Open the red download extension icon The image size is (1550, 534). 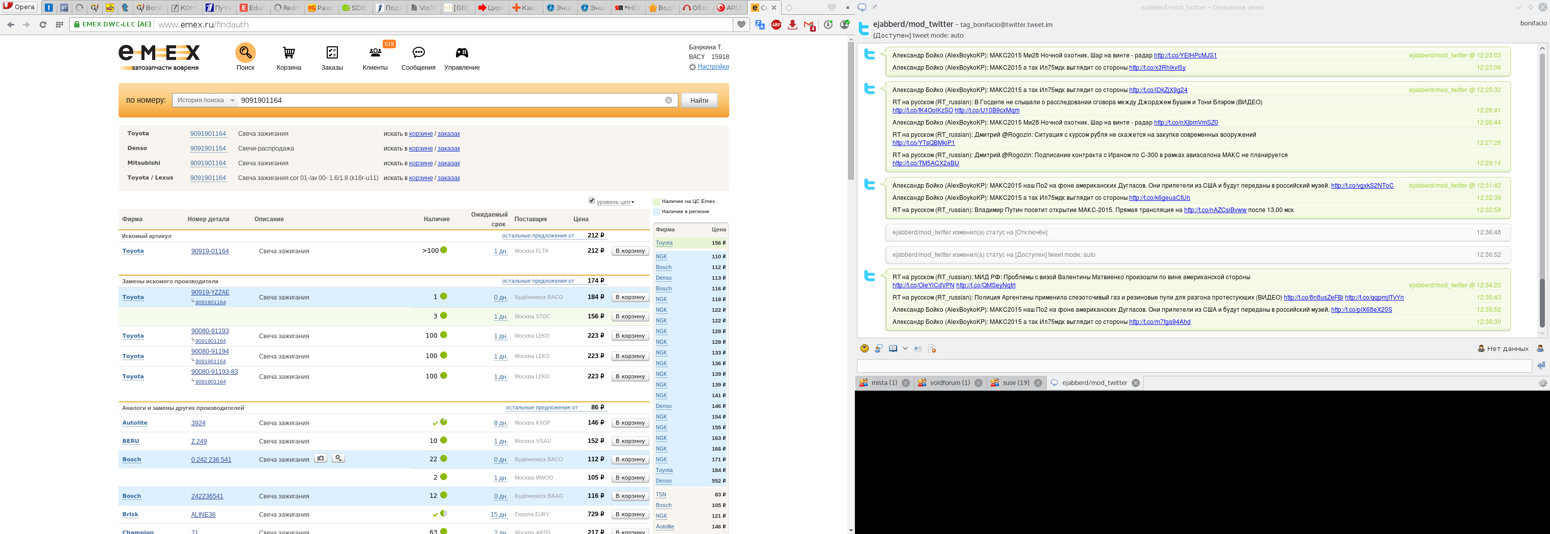(x=792, y=24)
